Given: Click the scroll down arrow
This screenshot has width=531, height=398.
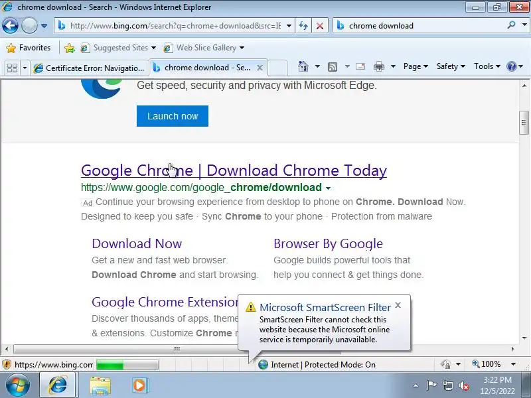Looking at the screenshot, I should (524, 338).
